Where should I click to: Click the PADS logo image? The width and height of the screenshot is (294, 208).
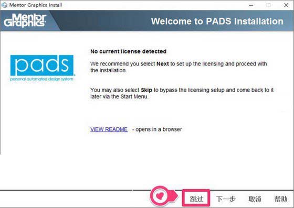click(x=43, y=68)
